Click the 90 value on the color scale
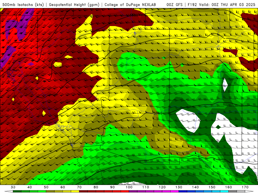The height and width of the screenshot is (193, 258). [x=112, y=187]
